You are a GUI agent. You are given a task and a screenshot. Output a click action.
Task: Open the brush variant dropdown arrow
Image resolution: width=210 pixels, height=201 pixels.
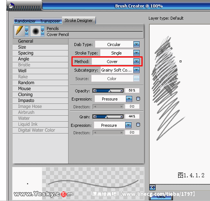tap(43, 31)
